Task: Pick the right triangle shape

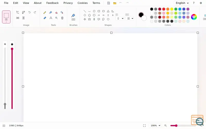Action: click(113, 11)
